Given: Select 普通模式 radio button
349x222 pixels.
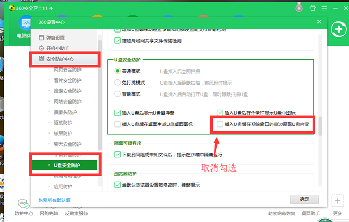Looking at the screenshot, I should (x=117, y=71).
